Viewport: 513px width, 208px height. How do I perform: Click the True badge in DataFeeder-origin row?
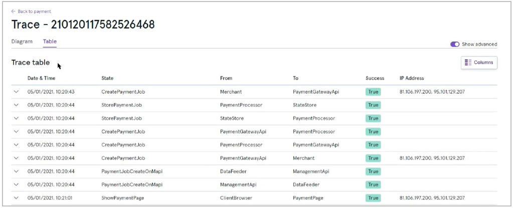click(x=373, y=171)
